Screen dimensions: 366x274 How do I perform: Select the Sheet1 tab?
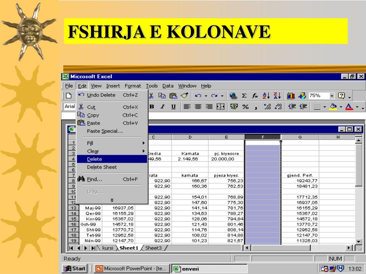tap(129, 248)
